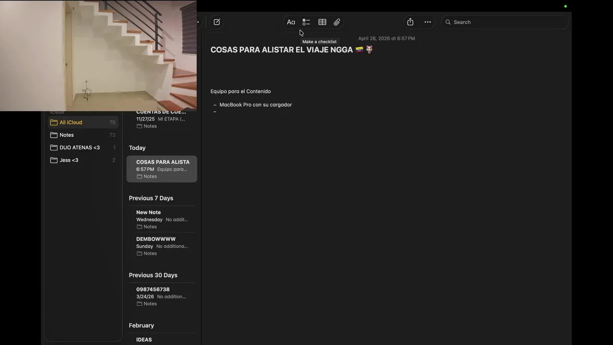This screenshot has width=613, height=345.
Task: Click the staircase video overlay thumbnail
Action: 98,56
